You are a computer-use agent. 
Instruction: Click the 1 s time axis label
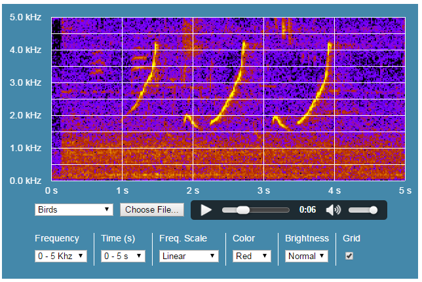pyautogui.click(x=122, y=190)
